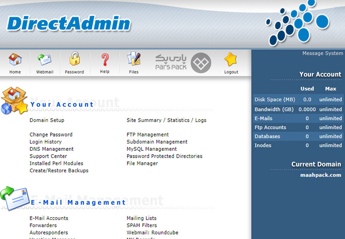
Task: View Installed Perl Modules
Action: [x=56, y=163]
